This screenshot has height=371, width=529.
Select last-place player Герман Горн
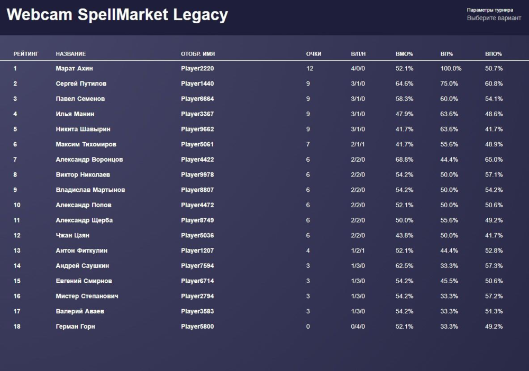[75, 327]
